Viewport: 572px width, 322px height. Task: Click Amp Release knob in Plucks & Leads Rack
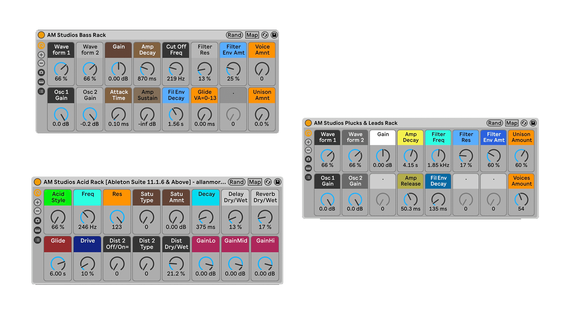411,199
